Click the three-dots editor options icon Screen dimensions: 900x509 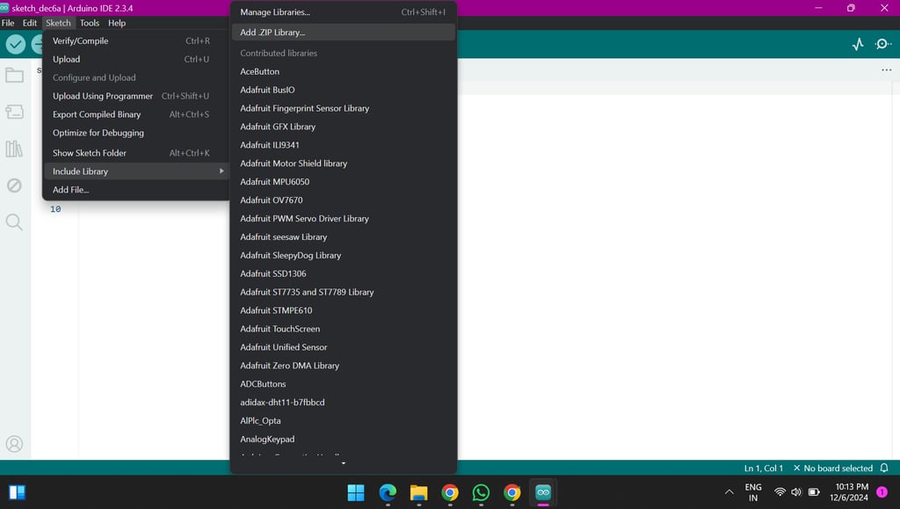tap(886, 70)
